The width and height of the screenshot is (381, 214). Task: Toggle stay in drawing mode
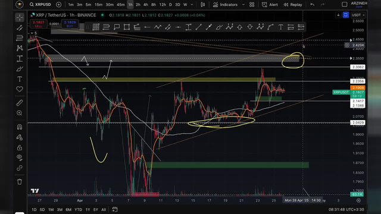point(20,137)
